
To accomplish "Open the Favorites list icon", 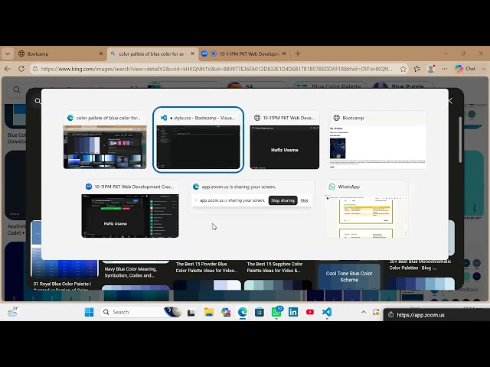I will click(416, 69).
